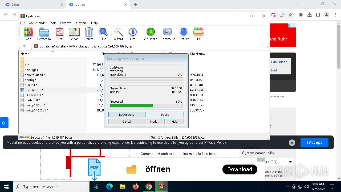Click the taskbar search box
Image resolution: width=341 pixels, height=192 pixels.
[x=51, y=187]
